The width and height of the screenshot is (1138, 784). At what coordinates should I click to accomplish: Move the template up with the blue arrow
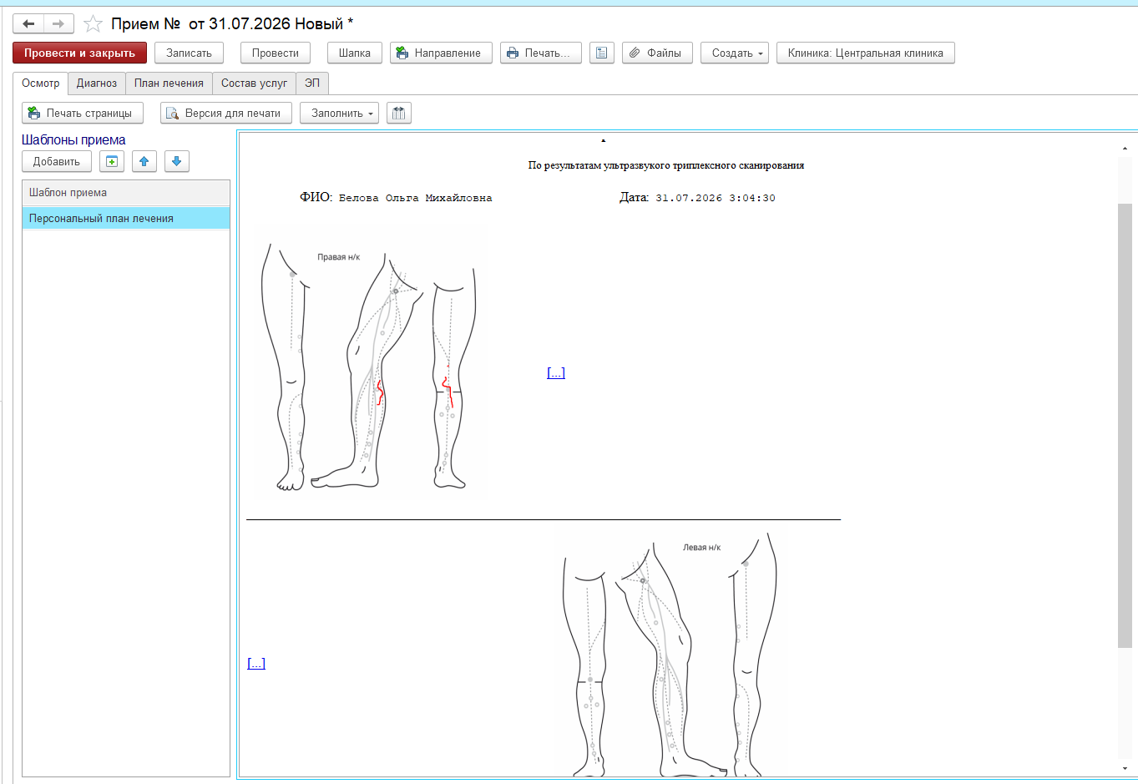[x=144, y=161]
